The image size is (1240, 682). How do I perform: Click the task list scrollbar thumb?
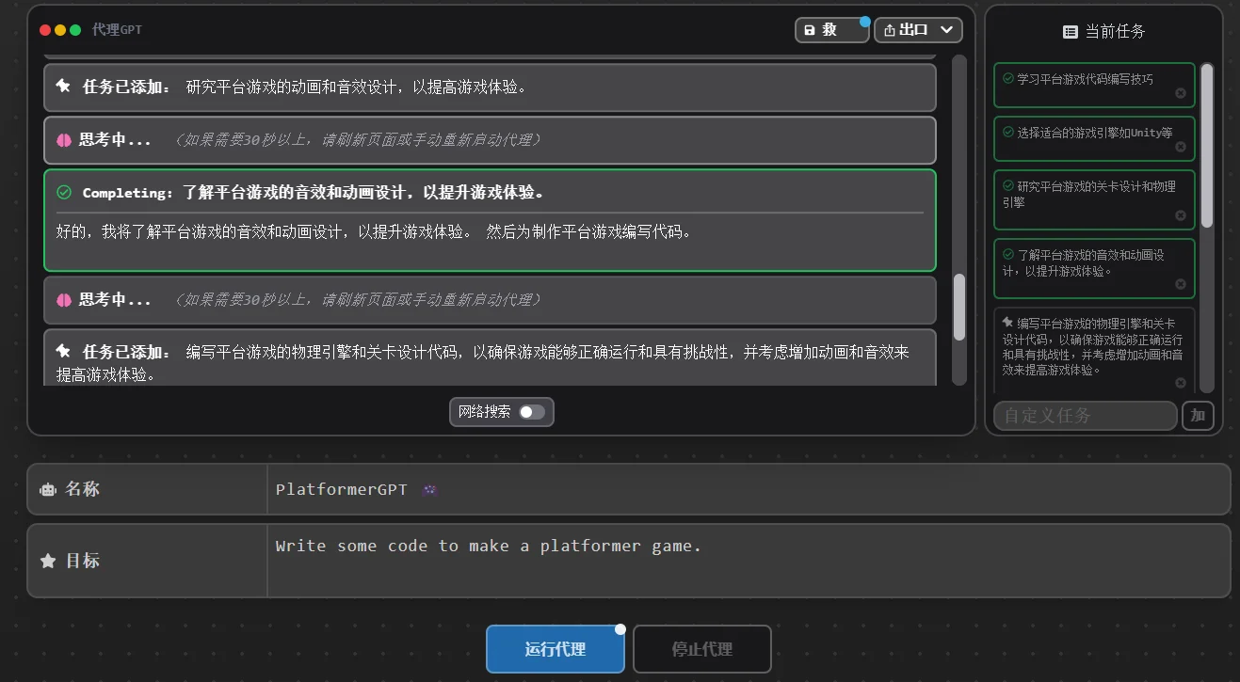tap(1207, 146)
